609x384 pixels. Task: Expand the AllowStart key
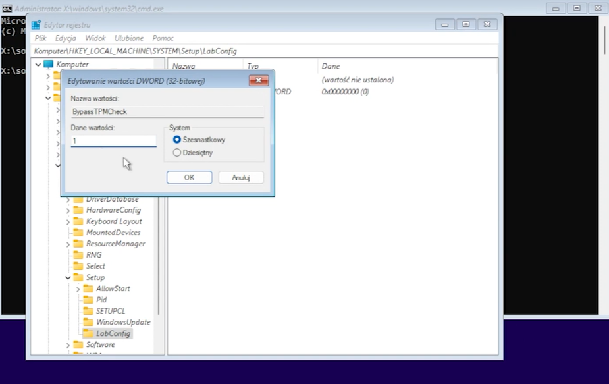point(78,289)
